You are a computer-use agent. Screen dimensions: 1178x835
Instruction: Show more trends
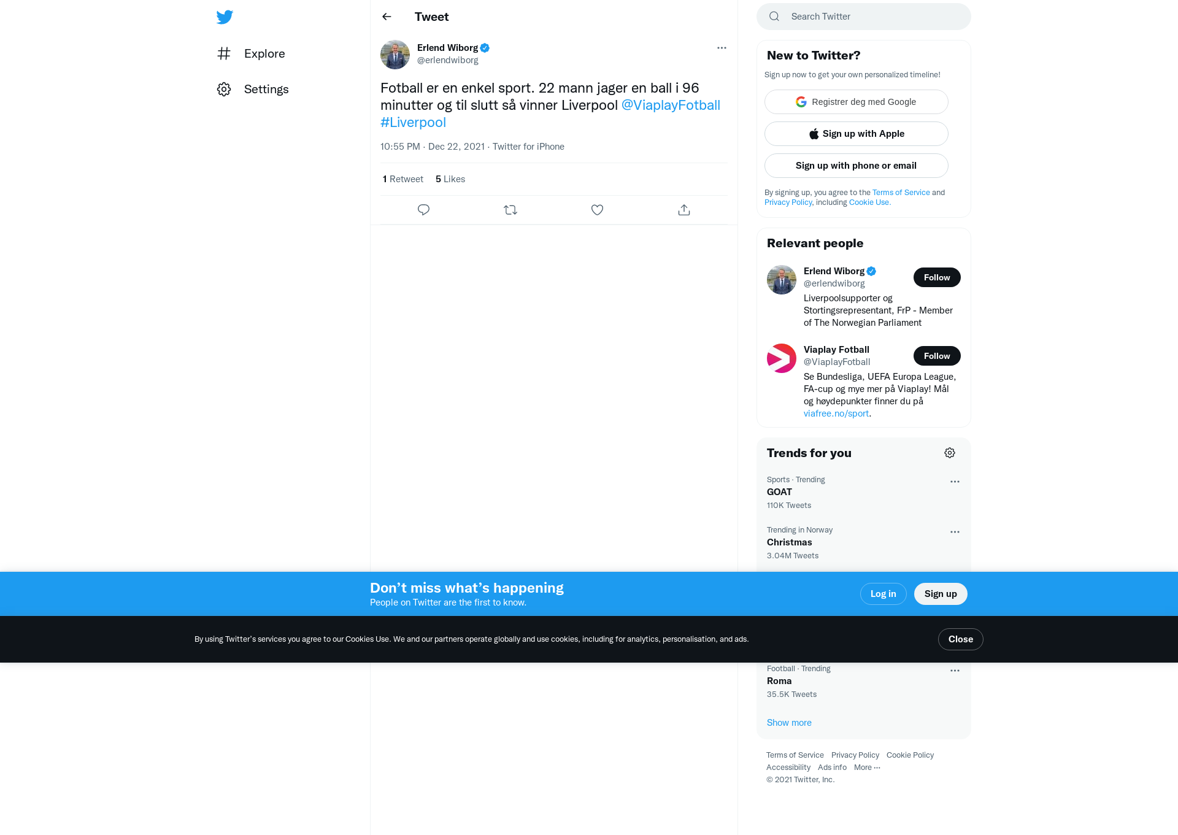click(x=789, y=723)
